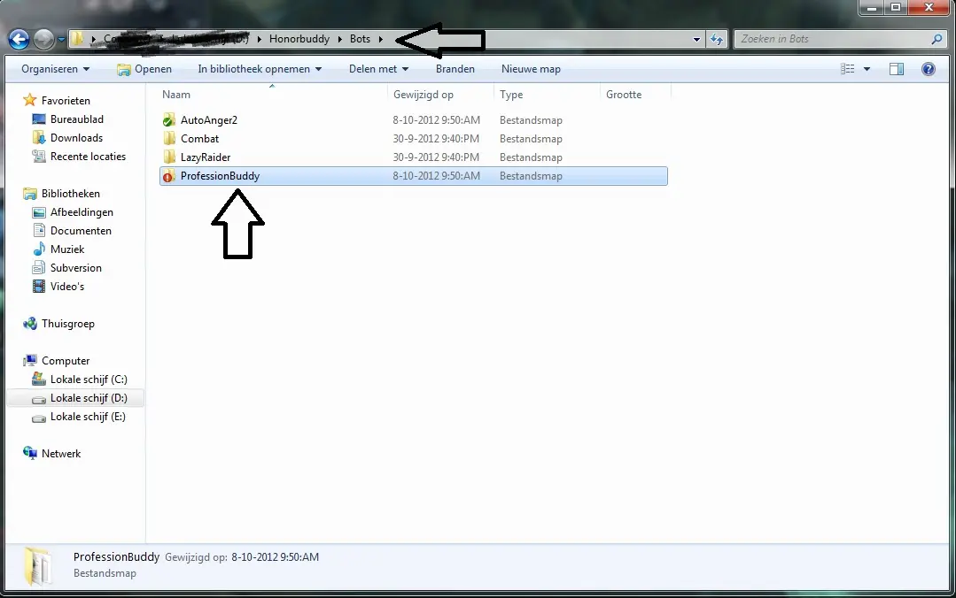Open In bibliotheek opnemen menu
This screenshot has width=956, height=598.
click(260, 69)
